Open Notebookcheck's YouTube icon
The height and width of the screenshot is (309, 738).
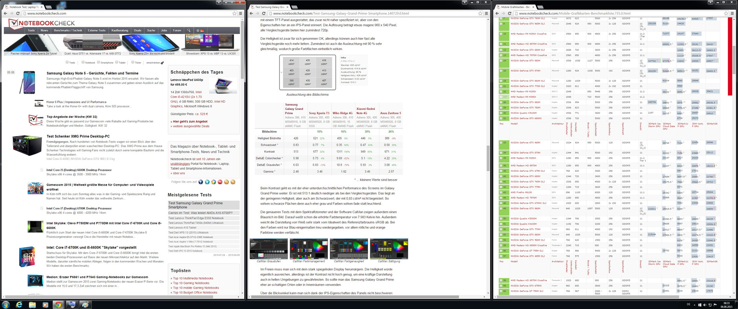[220, 182]
